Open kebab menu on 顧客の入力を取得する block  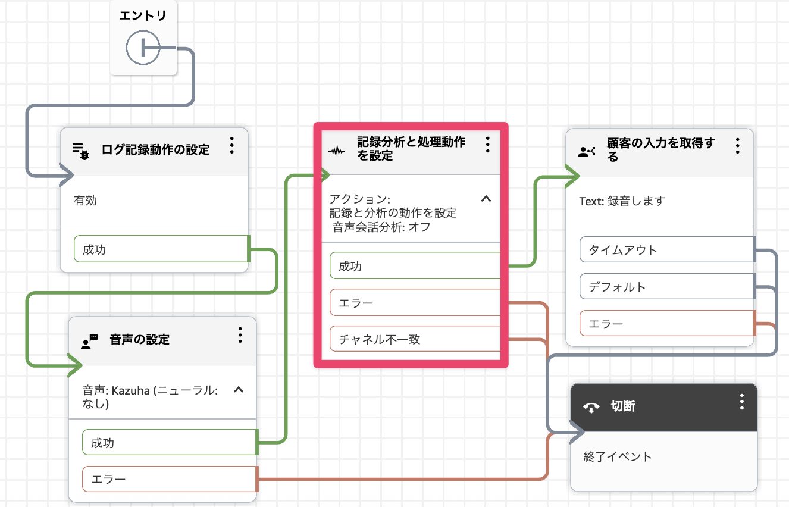tap(737, 145)
